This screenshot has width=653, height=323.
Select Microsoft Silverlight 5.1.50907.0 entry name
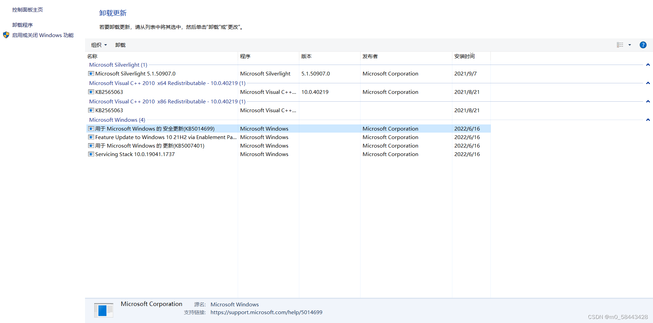pyautogui.click(x=135, y=73)
